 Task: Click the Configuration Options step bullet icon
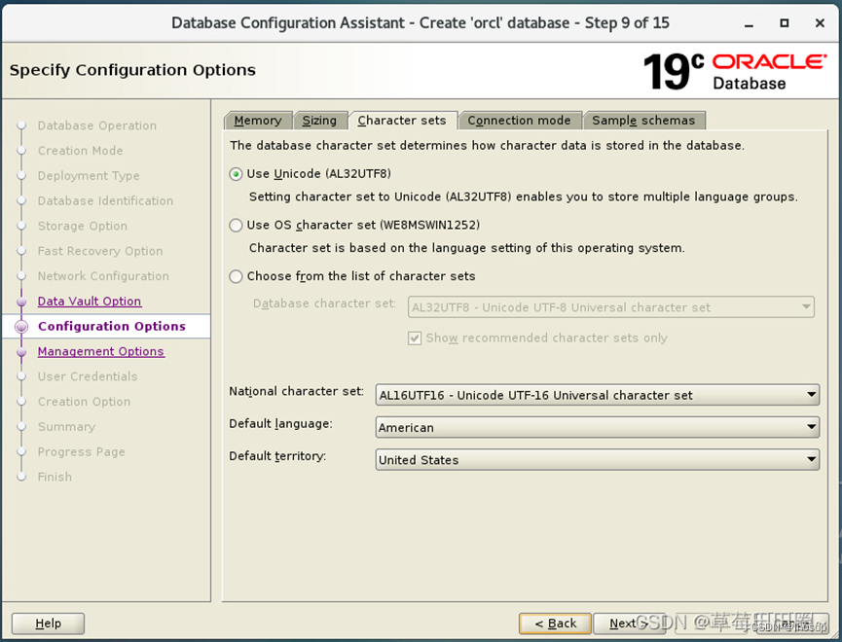[x=21, y=327]
